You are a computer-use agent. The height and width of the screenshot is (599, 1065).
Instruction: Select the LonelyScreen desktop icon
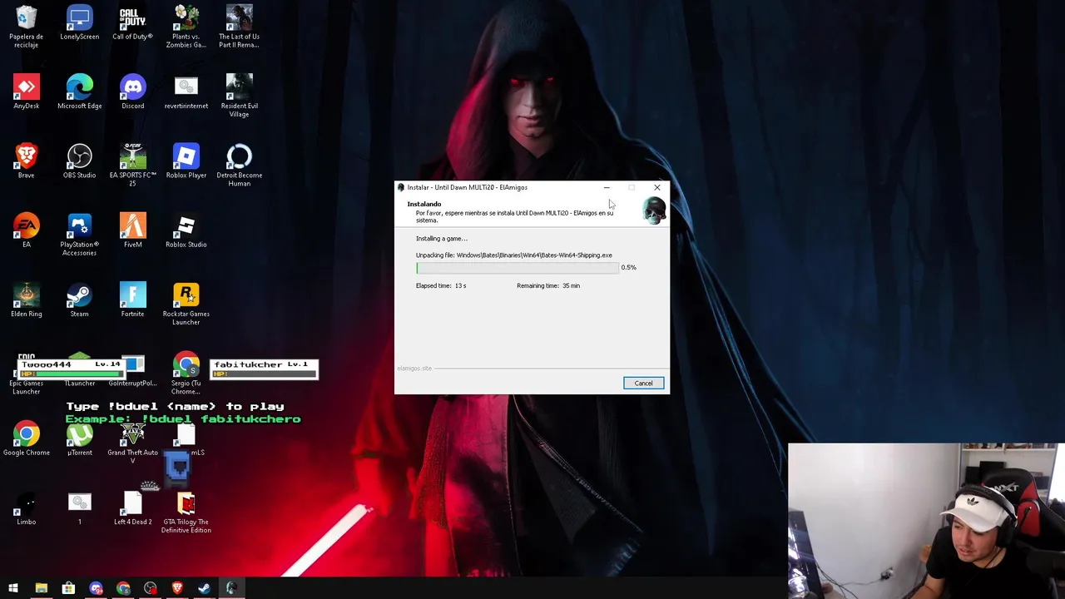click(80, 23)
